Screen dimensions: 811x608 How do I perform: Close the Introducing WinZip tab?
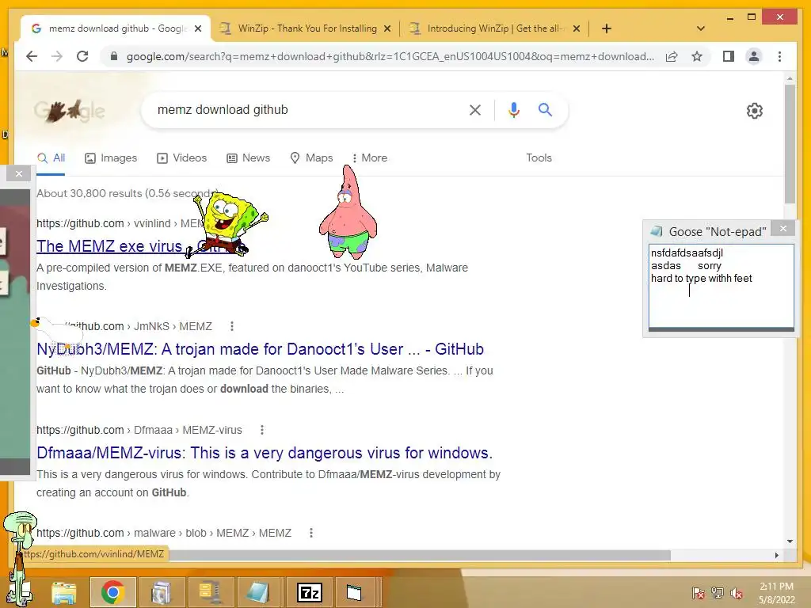coord(577,28)
